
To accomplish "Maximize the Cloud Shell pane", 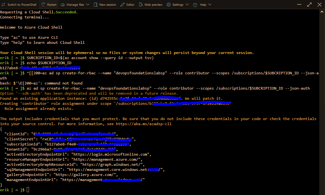I will click(x=309, y=4).
